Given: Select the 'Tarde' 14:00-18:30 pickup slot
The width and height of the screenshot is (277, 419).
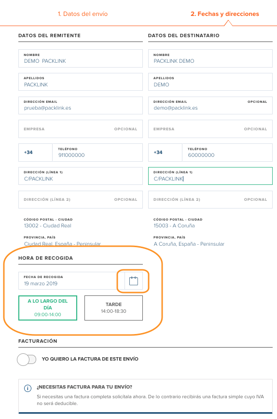Looking at the screenshot, I should click(x=113, y=308).
